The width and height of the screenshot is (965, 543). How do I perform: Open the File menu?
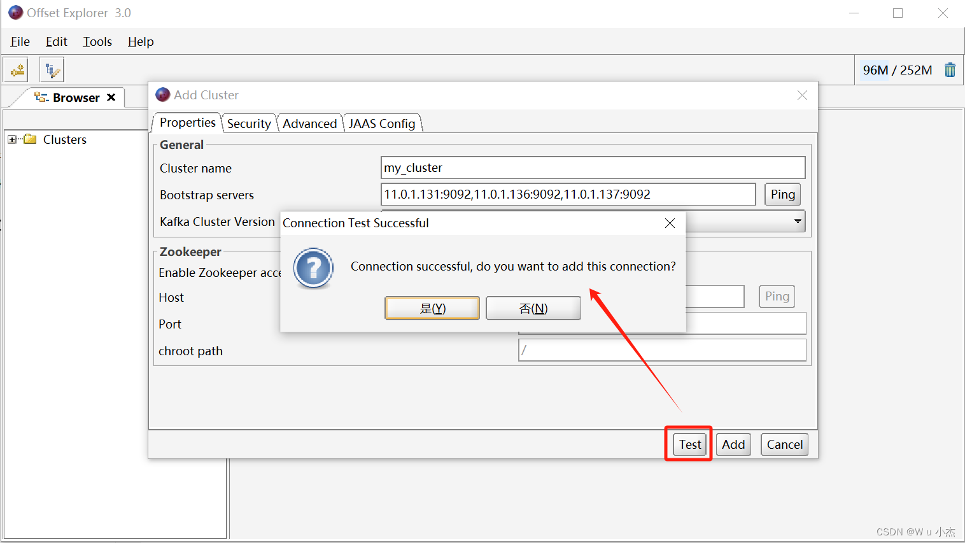click(x=20, y=41)
